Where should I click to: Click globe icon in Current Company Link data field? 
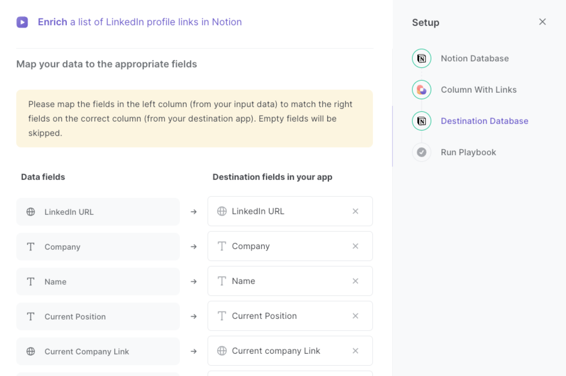(x=31, y=351)
